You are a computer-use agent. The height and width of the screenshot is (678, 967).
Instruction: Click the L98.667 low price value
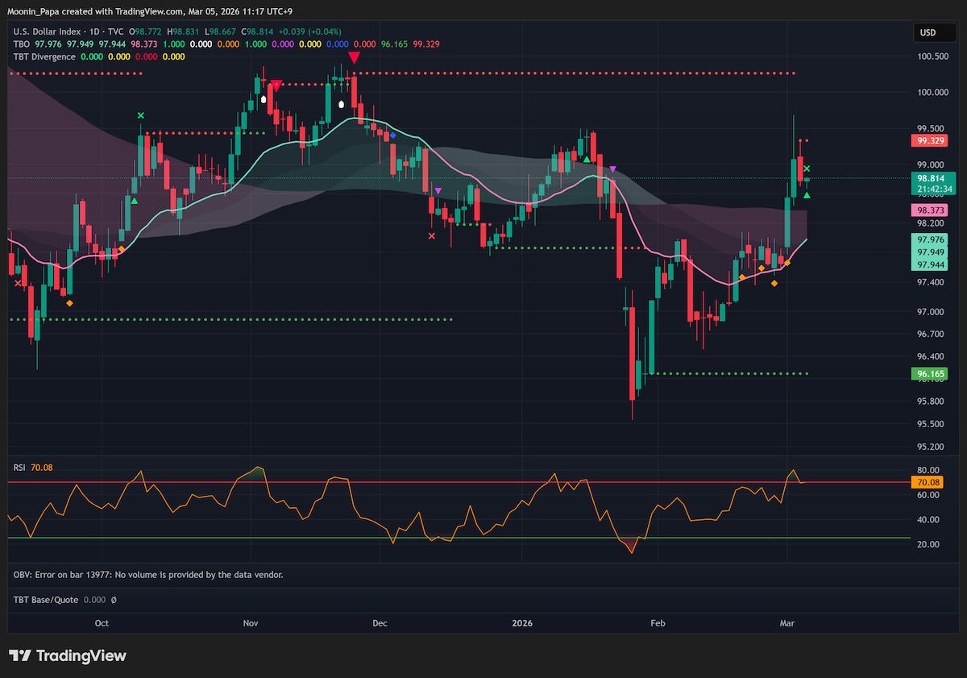[x=222, y=31]
